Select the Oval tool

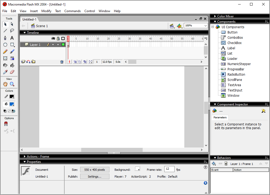pyautogui.click(x=5, y=45)
